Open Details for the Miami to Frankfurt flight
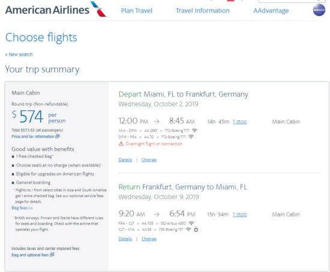Image resolution: width=330 pixels, height=272 pixels. (x=125, y=160)
